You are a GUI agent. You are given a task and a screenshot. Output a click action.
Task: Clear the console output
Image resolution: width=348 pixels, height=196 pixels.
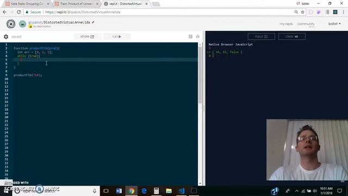point(292,36)
